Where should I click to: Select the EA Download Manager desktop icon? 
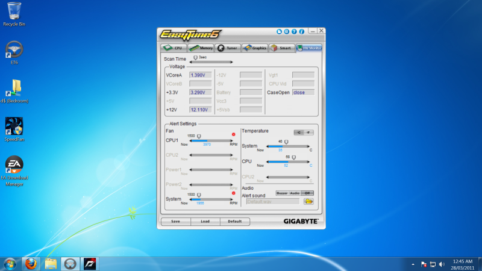pyautogui.click(x=14, y=171)
